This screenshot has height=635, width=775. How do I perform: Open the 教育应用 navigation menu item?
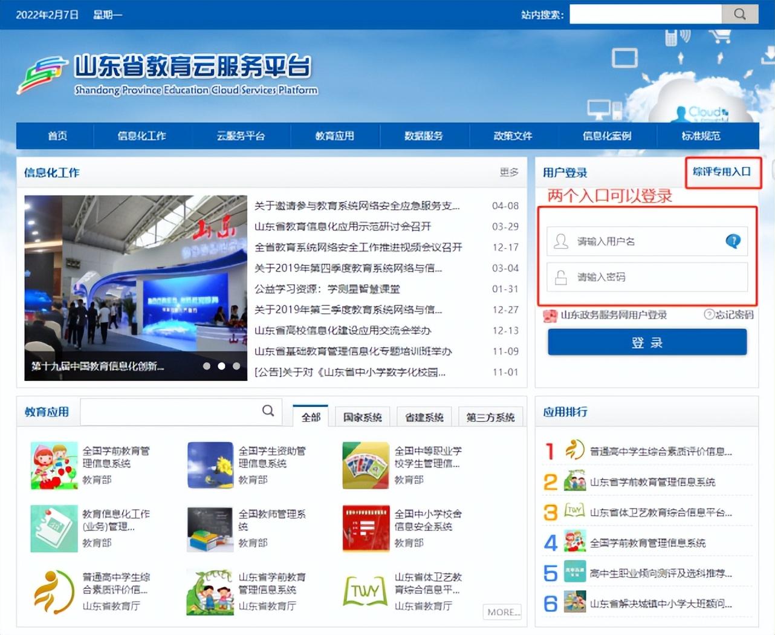(x=335, y=136)
